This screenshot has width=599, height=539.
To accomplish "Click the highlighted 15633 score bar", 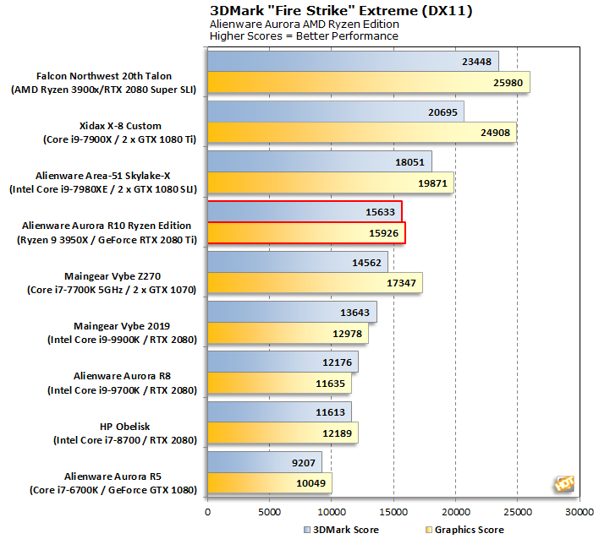I will coord(305,212).
